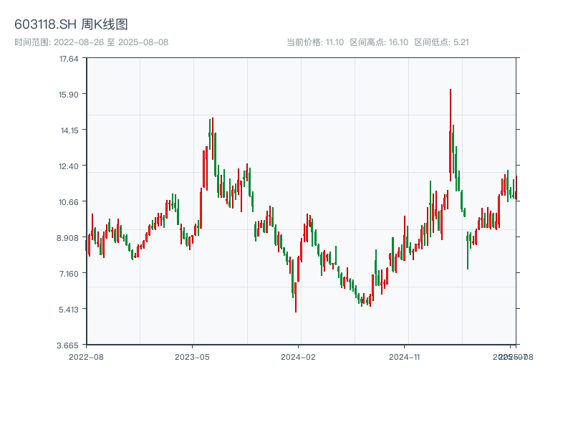Viewport: 573px width, 430px height.
Task: Click y-axis label 10.66
Action: click(69, 202)
